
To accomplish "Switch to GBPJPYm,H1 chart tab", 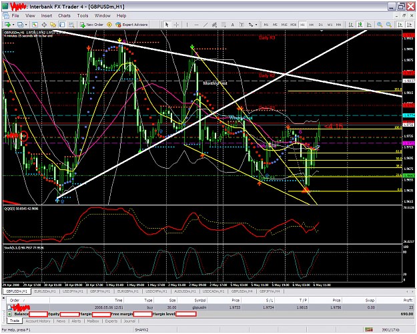I will click(x=100, y=291).
